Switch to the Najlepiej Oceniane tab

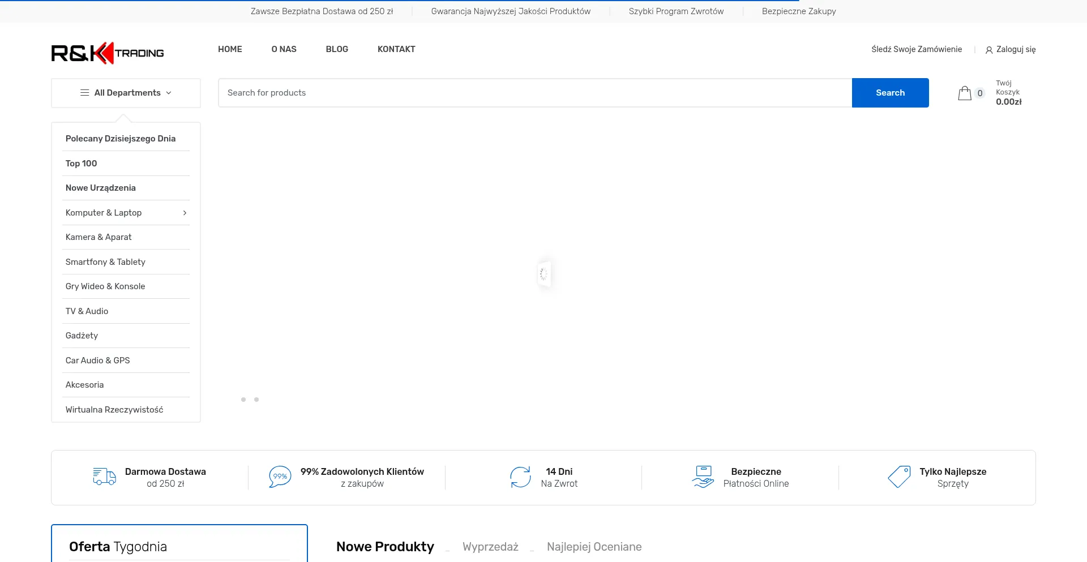click(x=594, y=547)
